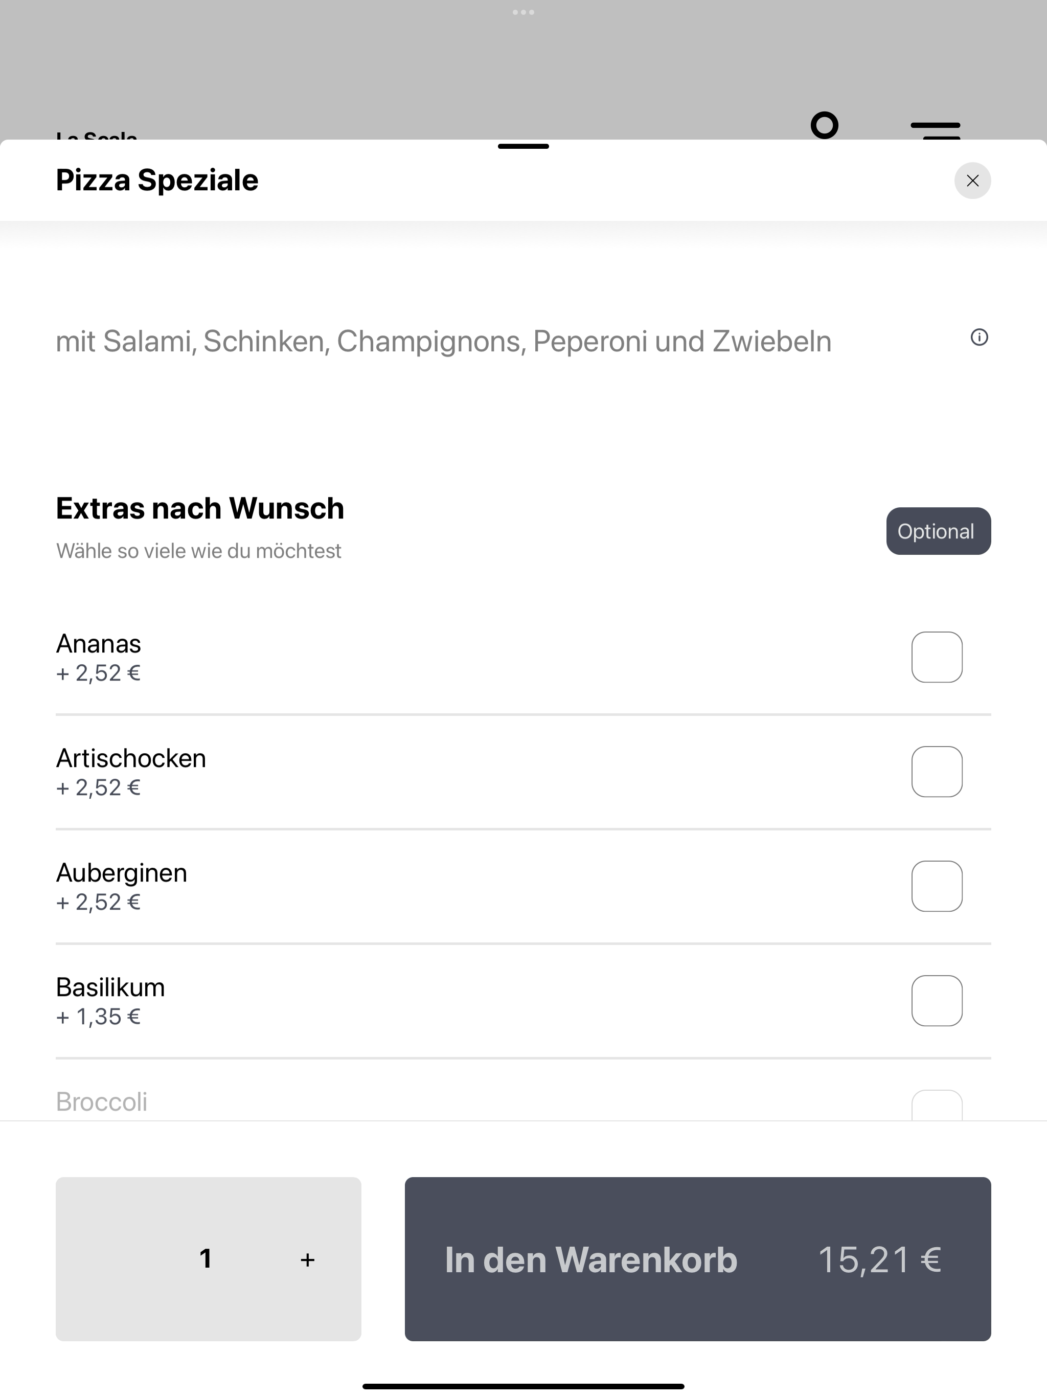Tap the search icon in header
The height and width of the screenshot is (1397, 1047).
coord(824,125)
